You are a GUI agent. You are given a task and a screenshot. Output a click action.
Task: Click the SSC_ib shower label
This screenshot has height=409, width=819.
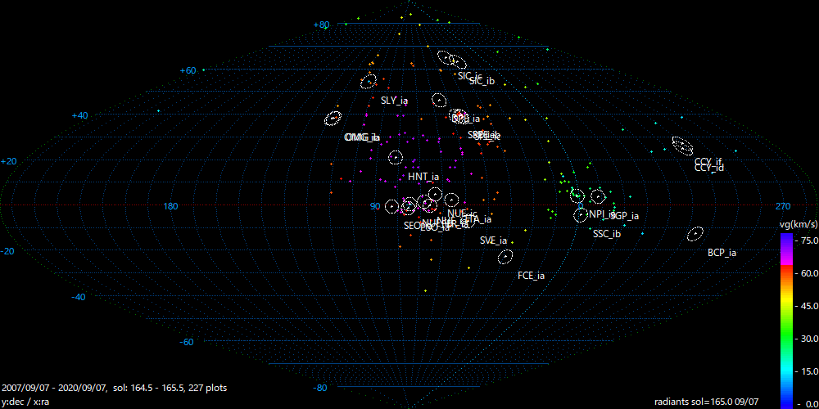(606, 234)
